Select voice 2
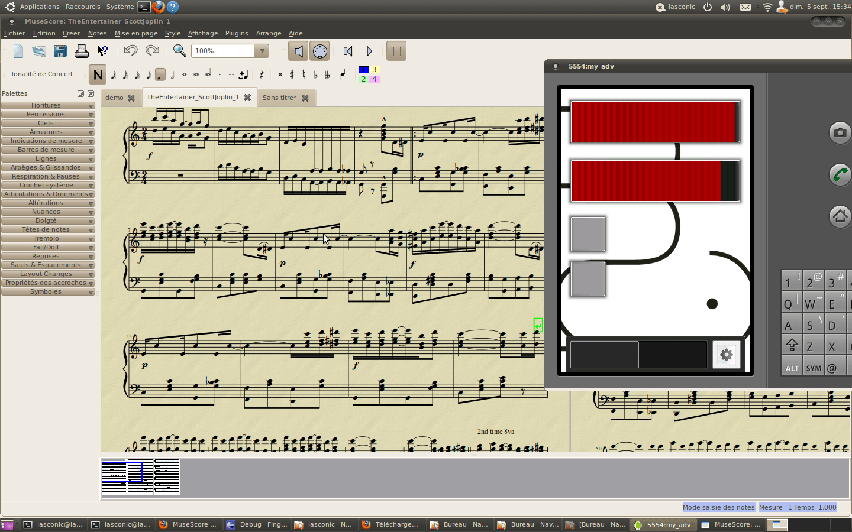 point(364,79)
